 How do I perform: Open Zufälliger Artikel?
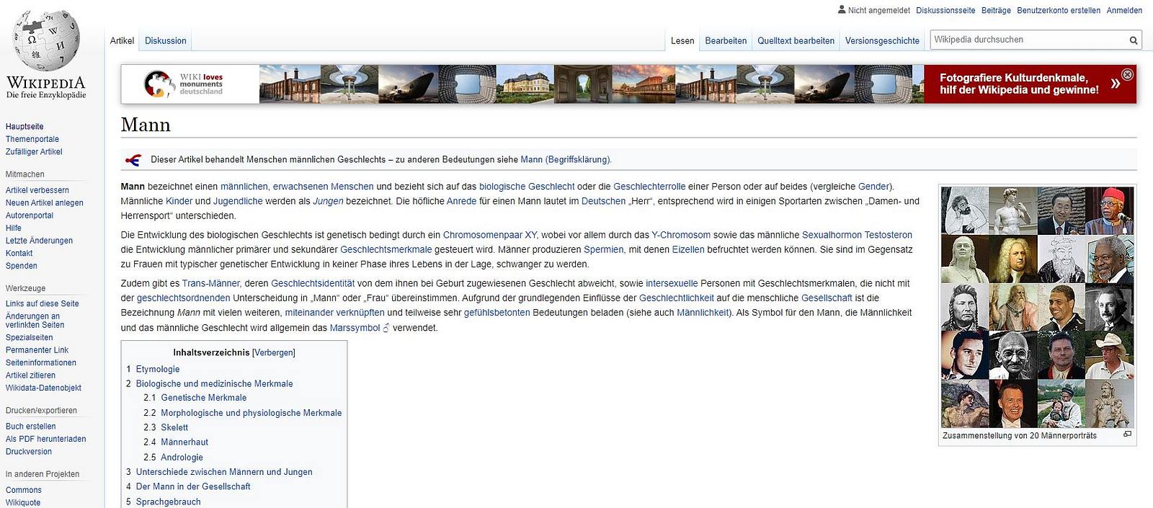[x=34, y=152]
